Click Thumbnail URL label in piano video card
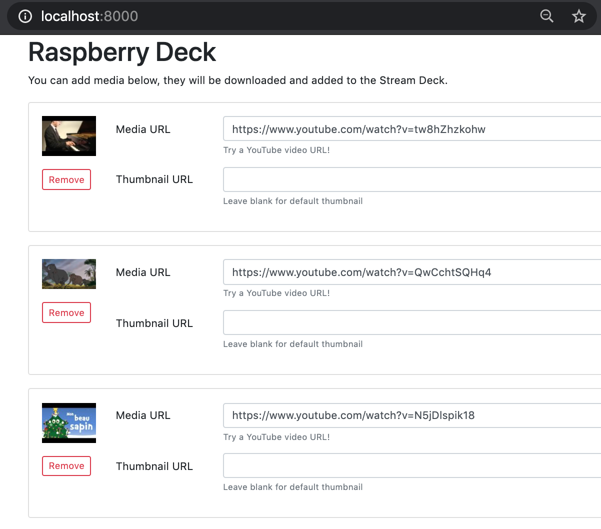Image resolution: width=601 pixels, height=529 pixels. click(x=154, y=179)
